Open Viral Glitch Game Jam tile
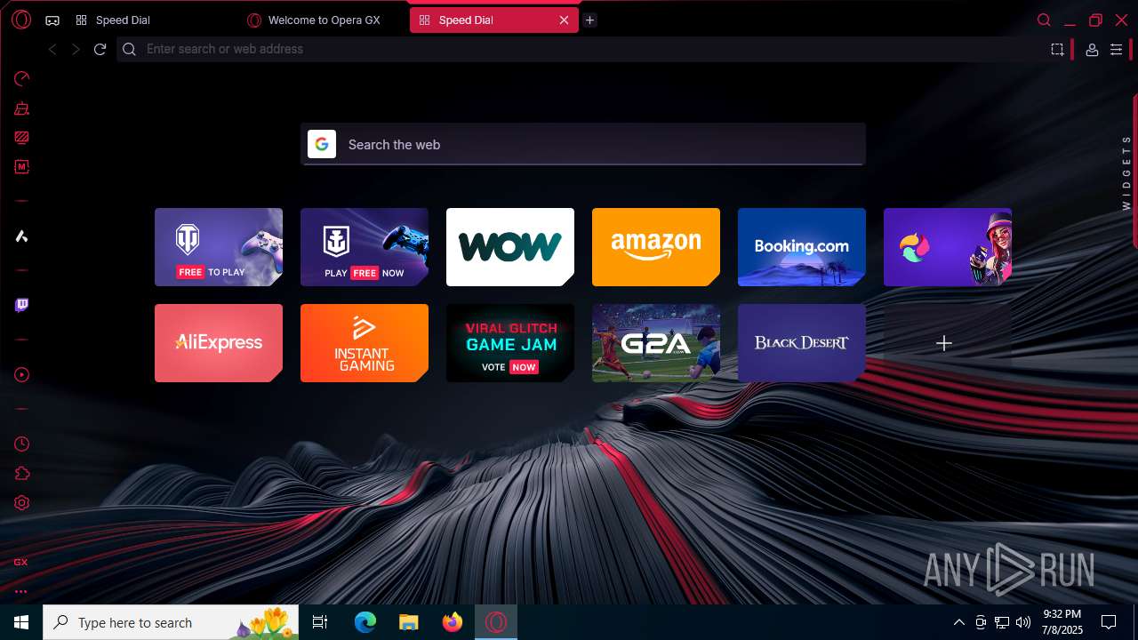Viewport: 1138px width, 640px height. pyautogui.click(x=510, y=343)
